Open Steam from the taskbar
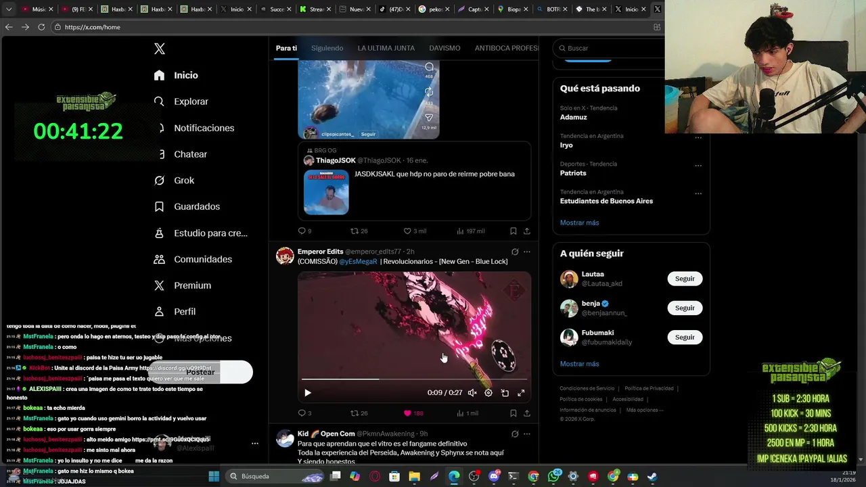 [x=652, y=476]
